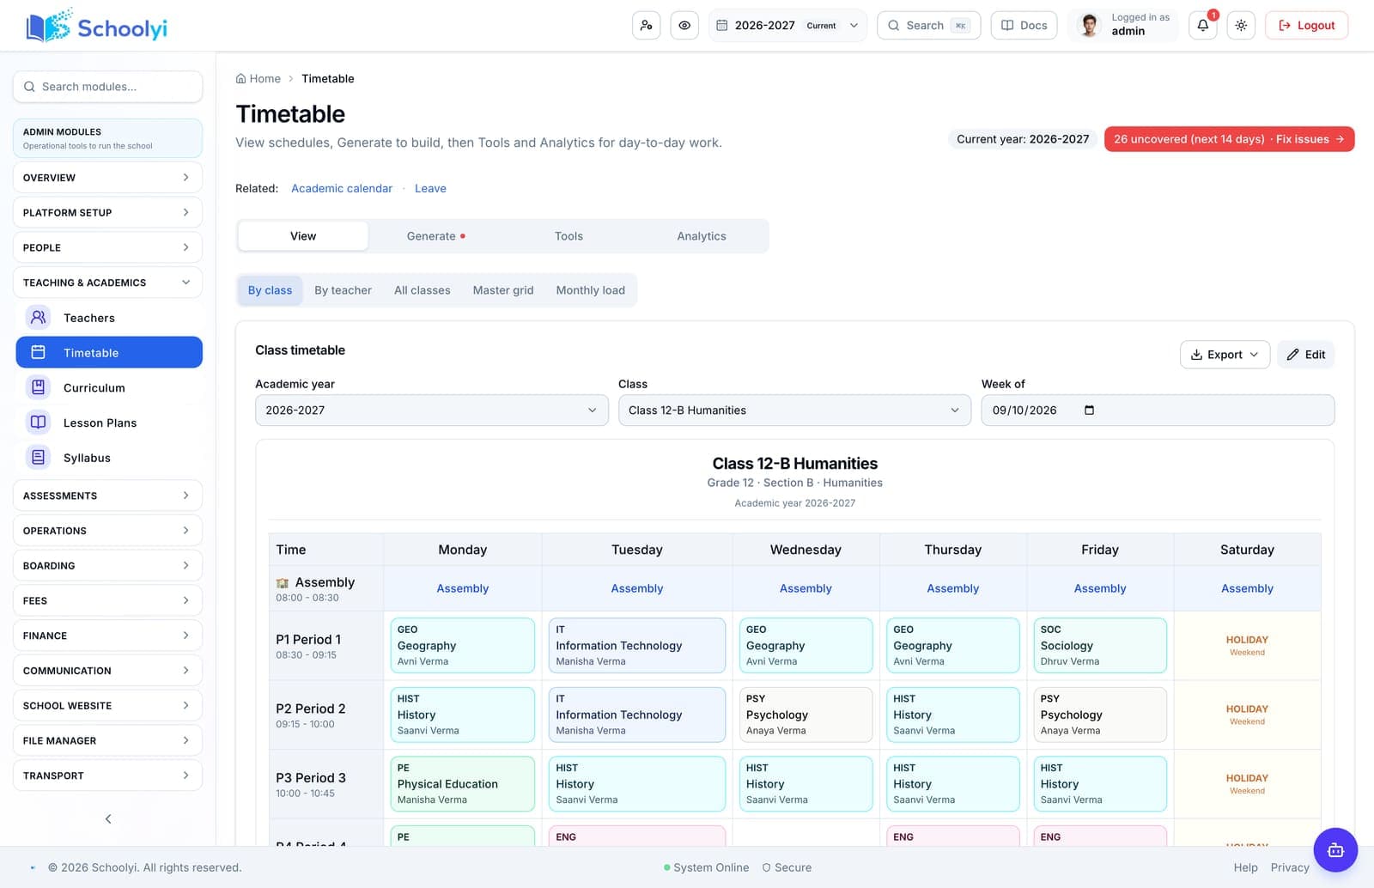Open Monday Period 1 Geography cell
This screenshot has width=1374, height=888.
(x=462, y=645)
